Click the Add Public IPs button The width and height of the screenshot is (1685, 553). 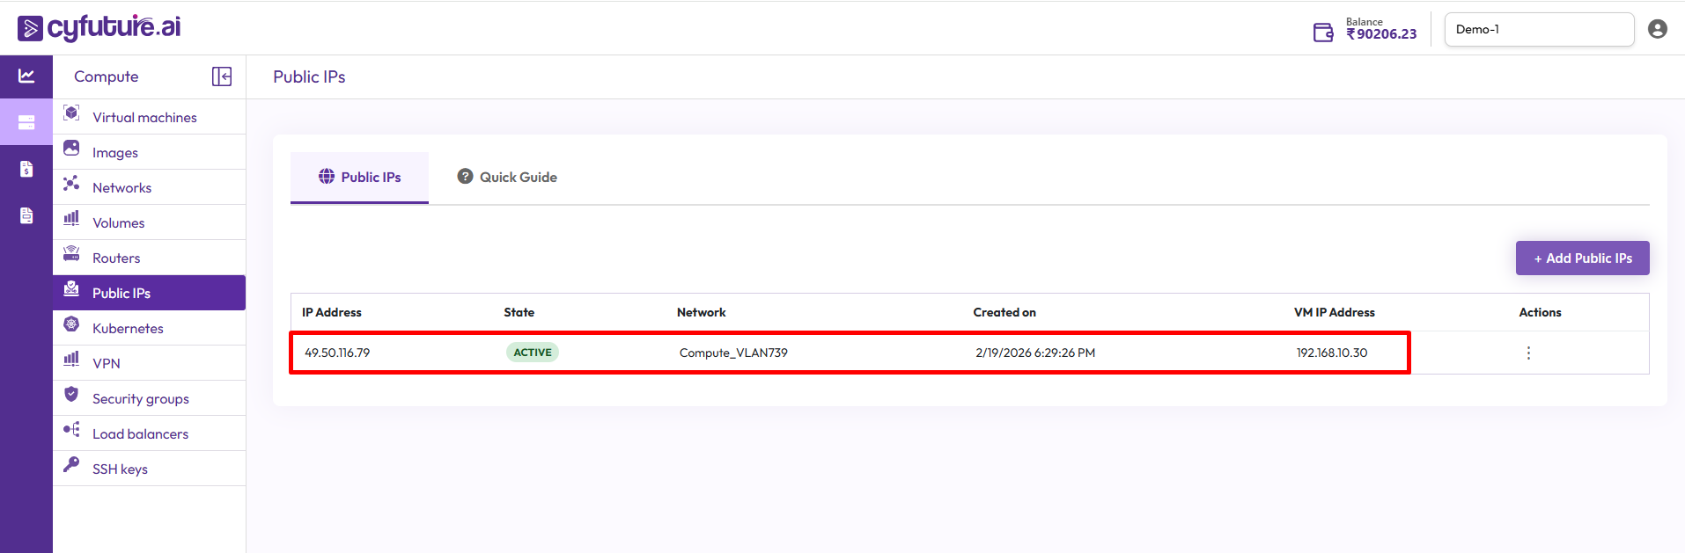tap(1582, 258)
